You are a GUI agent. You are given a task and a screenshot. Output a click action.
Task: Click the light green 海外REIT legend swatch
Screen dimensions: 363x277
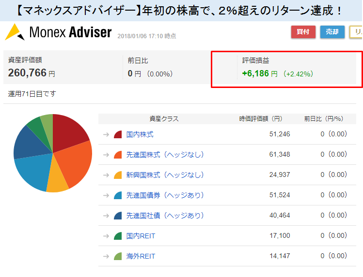(118, 257)
